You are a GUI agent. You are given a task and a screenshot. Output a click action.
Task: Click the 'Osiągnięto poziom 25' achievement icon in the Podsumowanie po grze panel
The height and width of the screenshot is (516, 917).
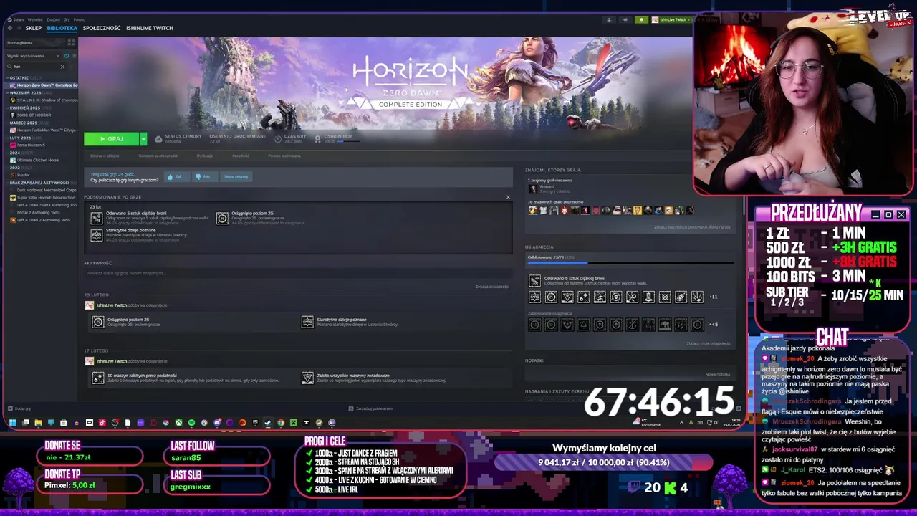(x=222, y=219)
